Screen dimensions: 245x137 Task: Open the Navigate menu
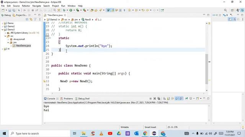point(37,6)
